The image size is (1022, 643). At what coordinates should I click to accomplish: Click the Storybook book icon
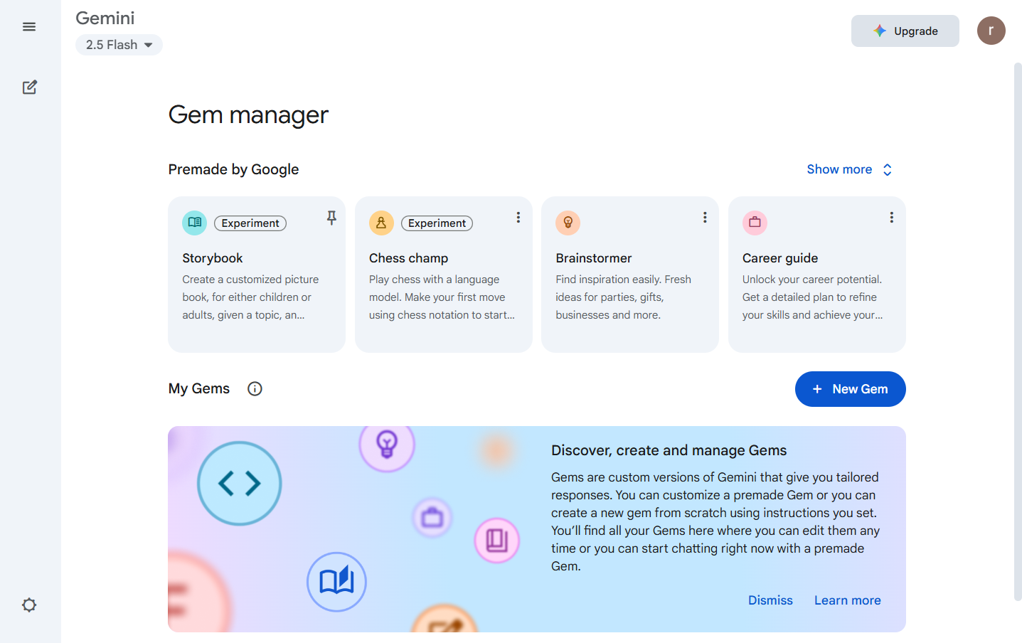pos(194,223)
